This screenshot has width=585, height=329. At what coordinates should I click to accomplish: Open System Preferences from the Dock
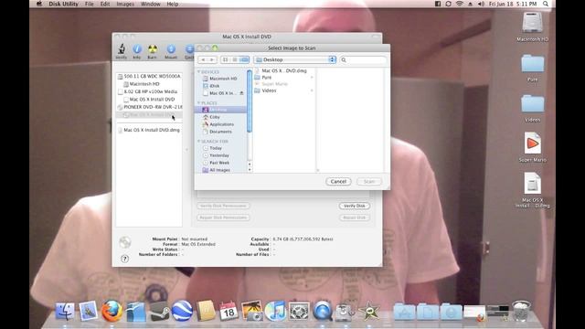[299, 311]
